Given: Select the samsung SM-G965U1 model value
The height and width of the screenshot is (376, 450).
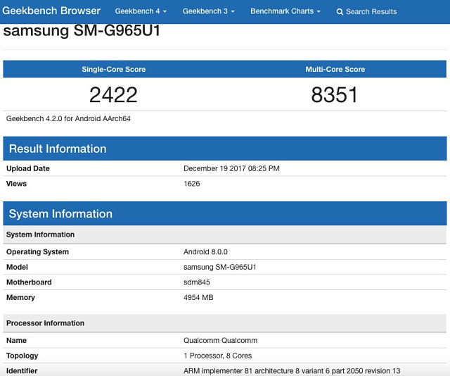Looking at the screenshot, I should coord(220,267).
